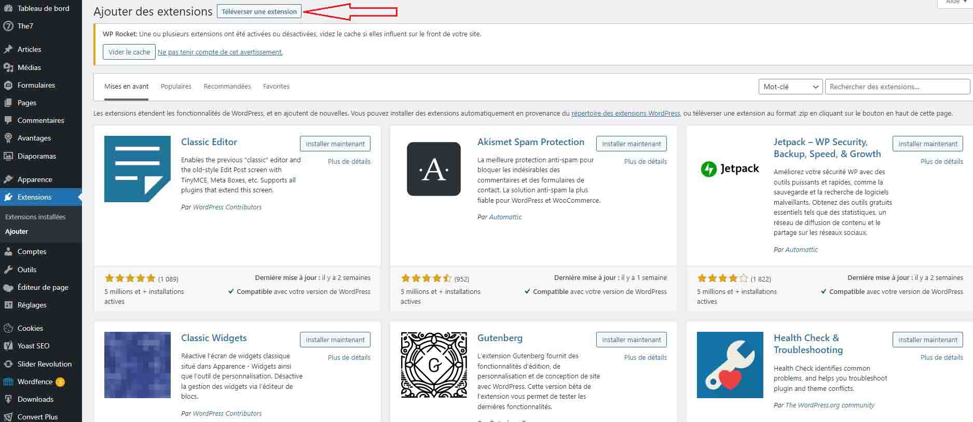
Task: Click the Outils wrench icon
Action: (x=8, y=270)
